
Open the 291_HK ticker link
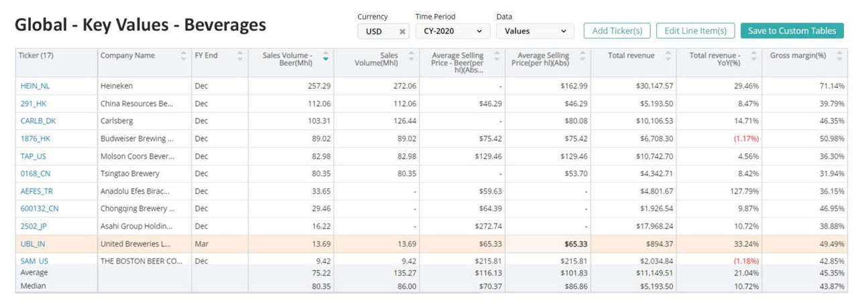(x=34, y=104)
